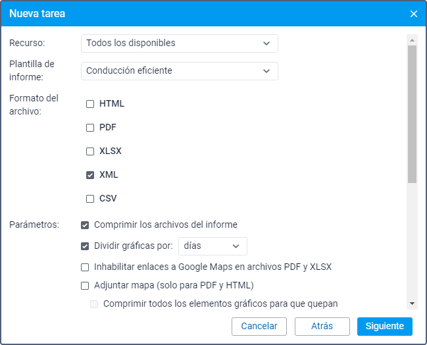
Task: Click the Comprimir todos los elementos gráficos checkbox
Action: pyautogui.click(x=94, y=304)
